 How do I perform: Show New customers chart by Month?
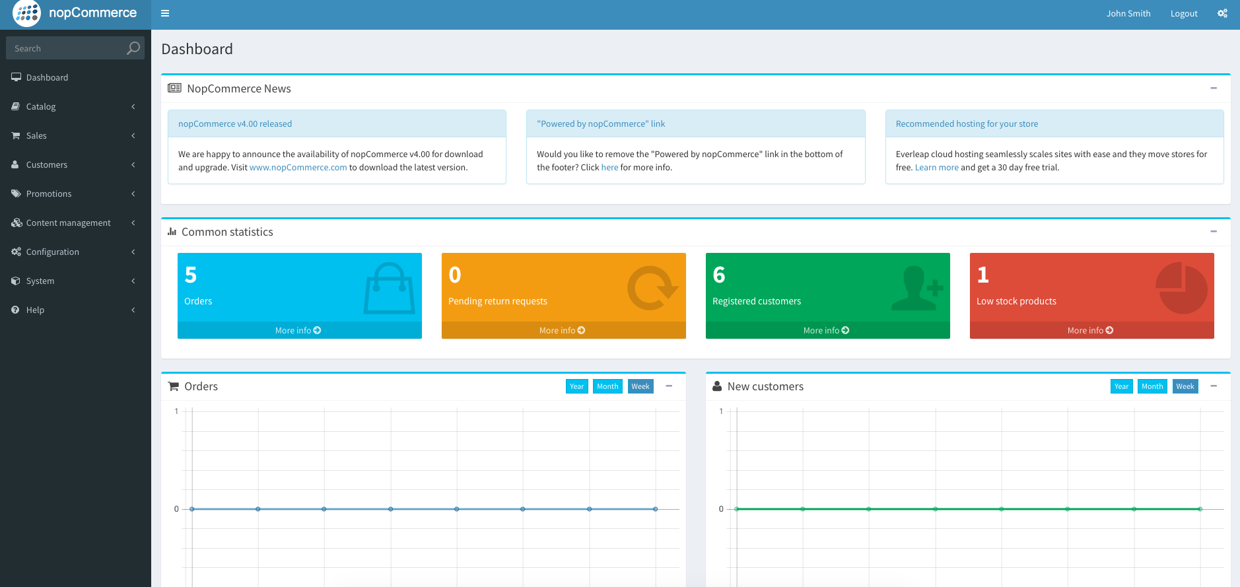pos(1152,386)
